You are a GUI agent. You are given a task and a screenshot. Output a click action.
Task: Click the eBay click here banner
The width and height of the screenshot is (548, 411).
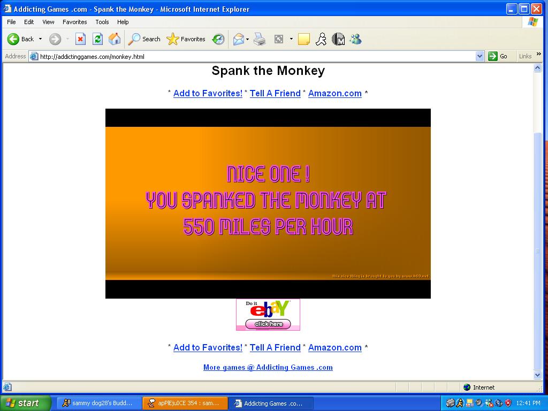(268, 315)
